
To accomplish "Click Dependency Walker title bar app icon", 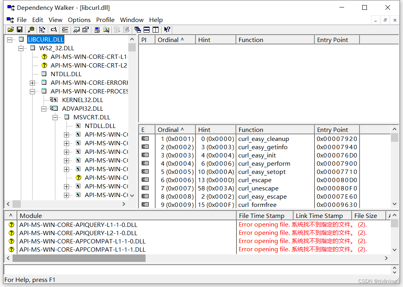I will tap(11, 8).
